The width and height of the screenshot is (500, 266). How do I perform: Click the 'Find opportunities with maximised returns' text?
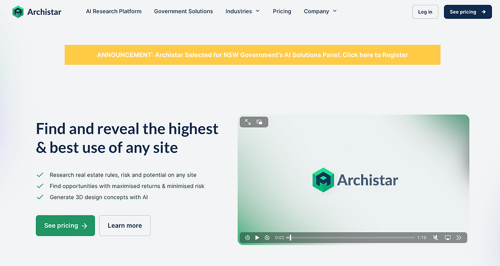[x=127, y=186]
